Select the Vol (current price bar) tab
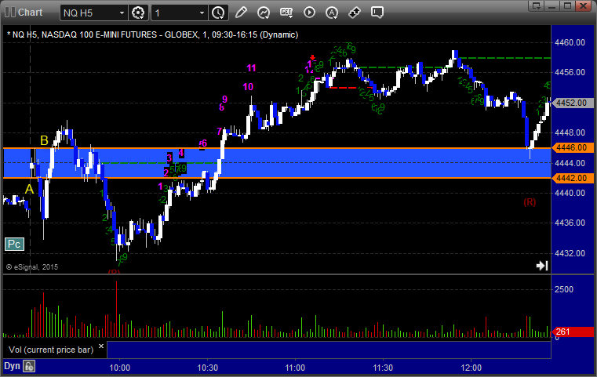The height and width of the screenshot is (377, 597). coord(51,350)
